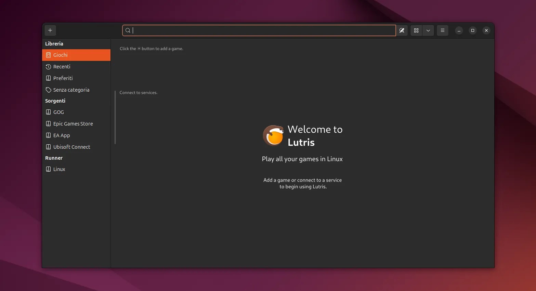536x291 pixels.
Task: Switch to grid view icon
Action: pyautogui.click(x=416, y=30)
